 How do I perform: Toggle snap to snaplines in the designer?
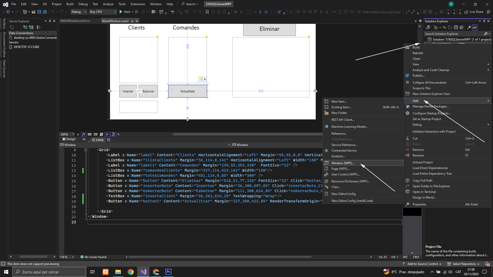point(107,134)
